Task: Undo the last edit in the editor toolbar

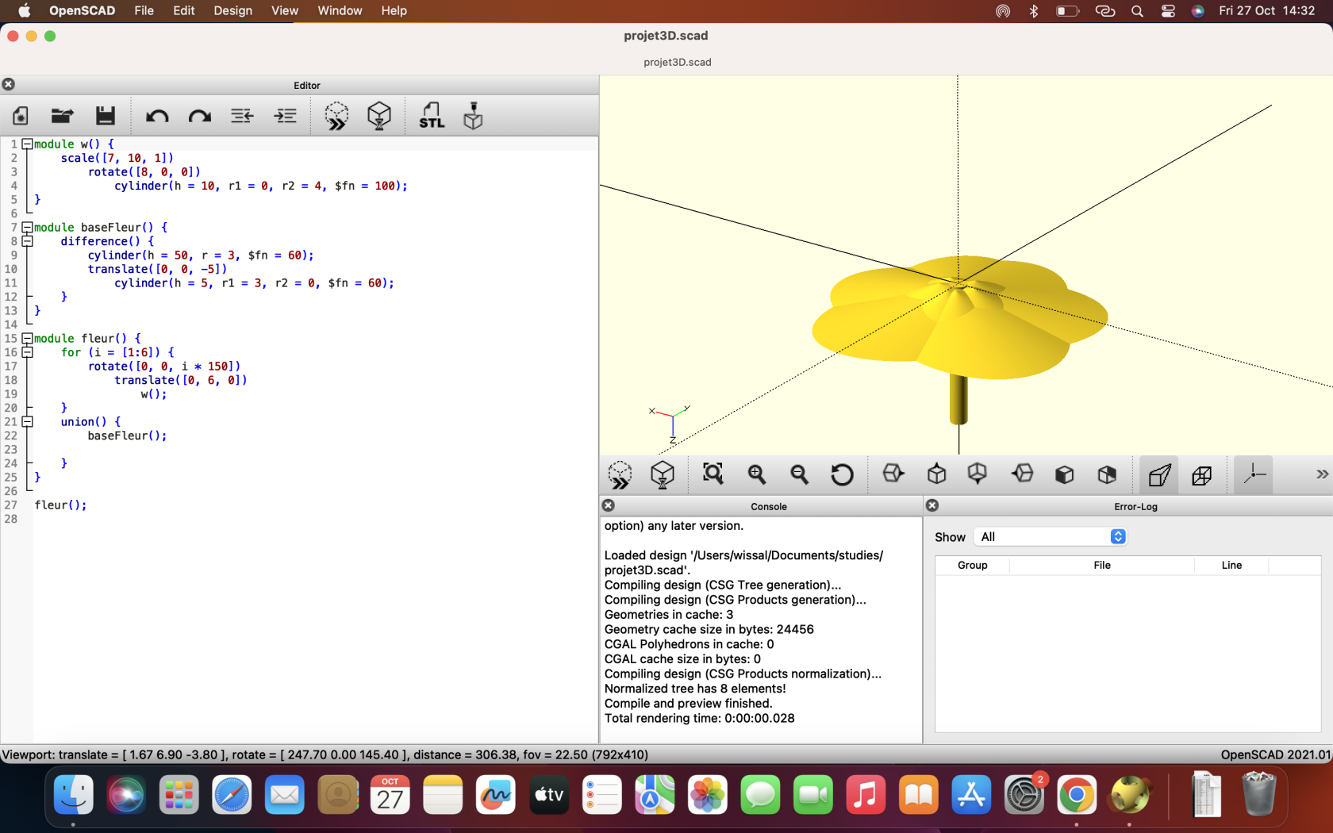Action: [x=157, y=116]
